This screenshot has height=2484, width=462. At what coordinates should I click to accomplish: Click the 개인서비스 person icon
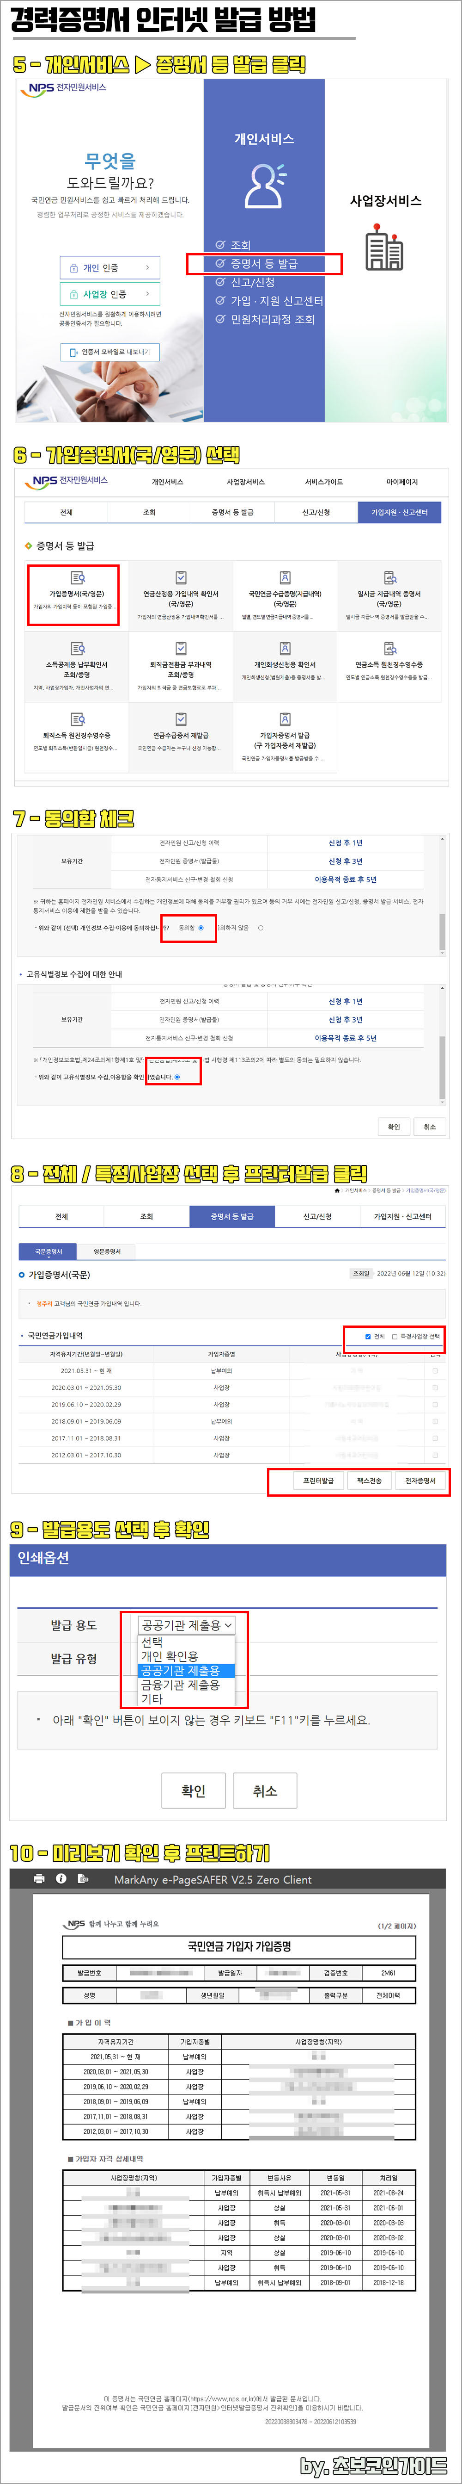(x=264, y=186)
